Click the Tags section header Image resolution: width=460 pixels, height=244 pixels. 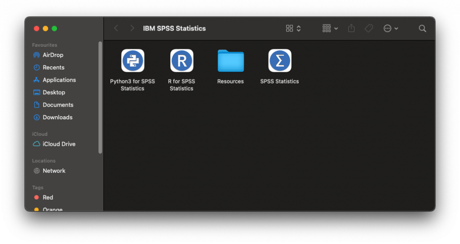tap(38, 187)
